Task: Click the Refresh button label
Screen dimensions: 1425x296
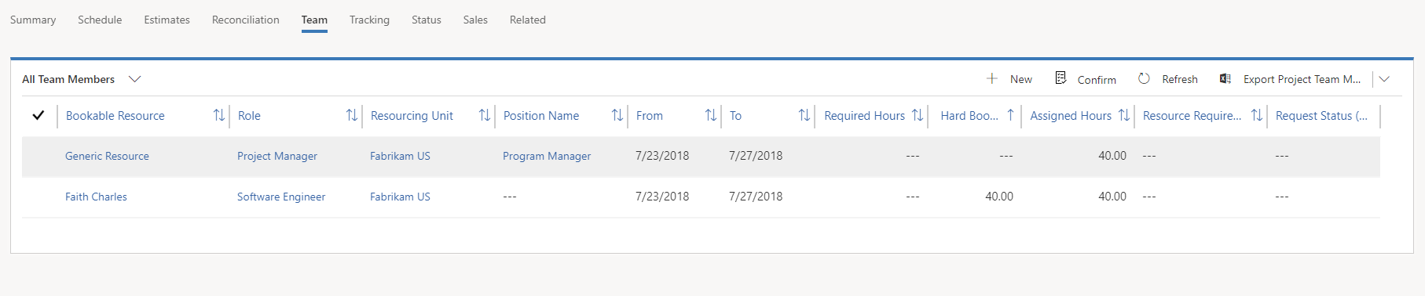Action: tap(1180, 79)
